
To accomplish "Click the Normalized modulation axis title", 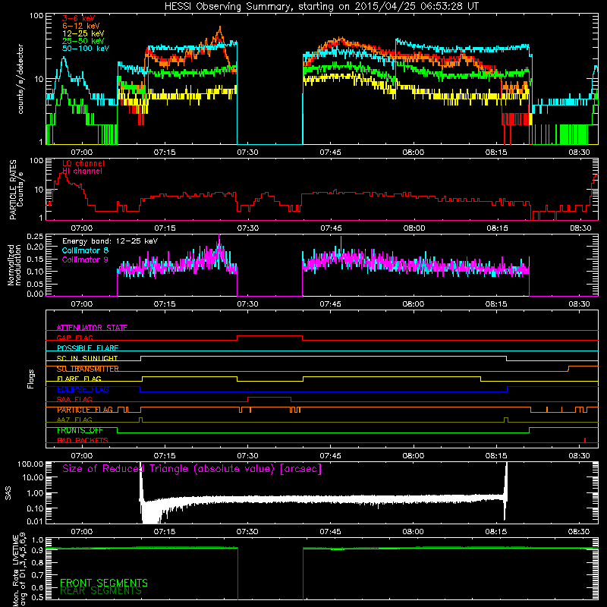I will pyautogui.click(x=14, y=265).
